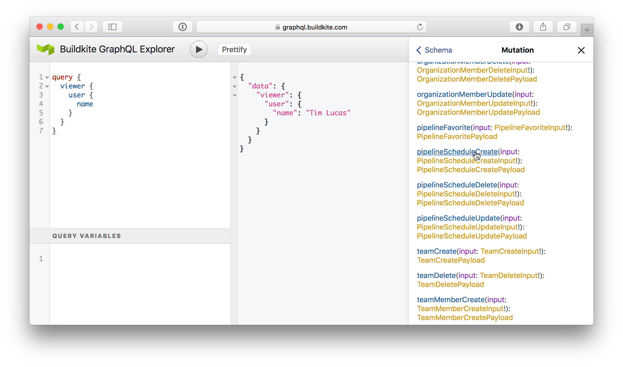Click the Prettify button
This screenshot has width=623, height=367.
pyautogui.click(x=234, y=49)
